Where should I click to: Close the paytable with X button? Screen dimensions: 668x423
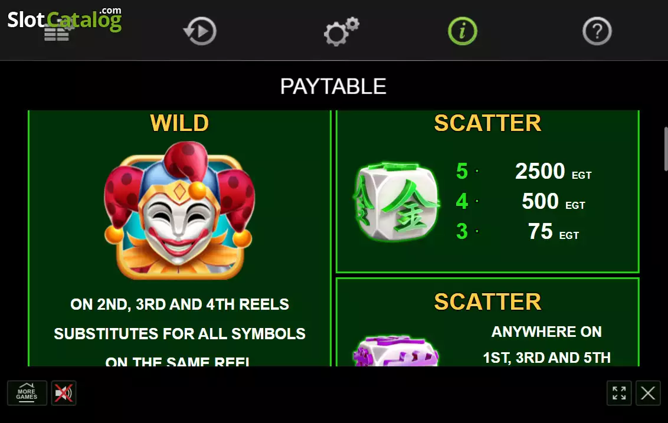(648, 393)
